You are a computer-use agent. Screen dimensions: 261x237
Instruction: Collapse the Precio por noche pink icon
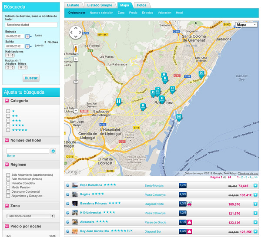(7, 226)
